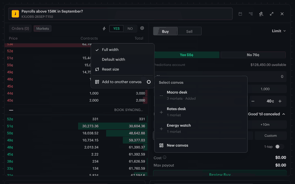The height and width of the screenshot is (184, 295).
Task: Click the 44¢ ask row
Action: (x=76, y=93)
